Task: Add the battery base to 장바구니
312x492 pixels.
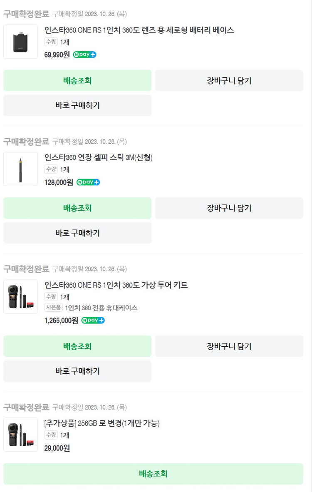Action: point(228,80)
